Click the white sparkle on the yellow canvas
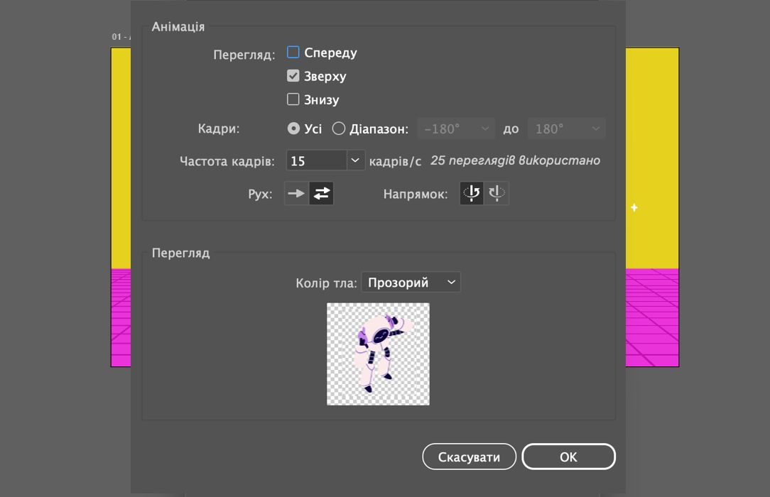Screen dimensions: 770x497 tap(634, 207)
